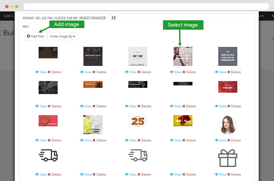Delete the dark brown fabric image
This screenshot has height=181, width=274.
55,72
